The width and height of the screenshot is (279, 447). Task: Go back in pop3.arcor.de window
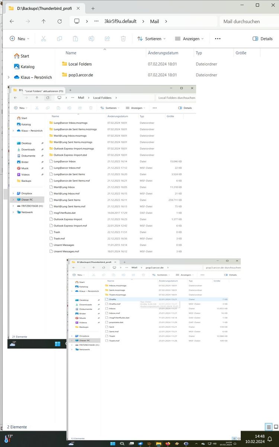[74, 267]
